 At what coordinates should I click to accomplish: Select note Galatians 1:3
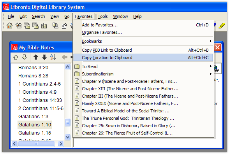click(x=33, y=117)
